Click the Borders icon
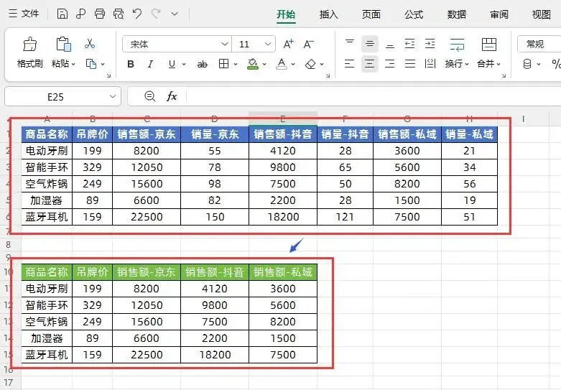 pyautogui.click(x=223, y=64)
